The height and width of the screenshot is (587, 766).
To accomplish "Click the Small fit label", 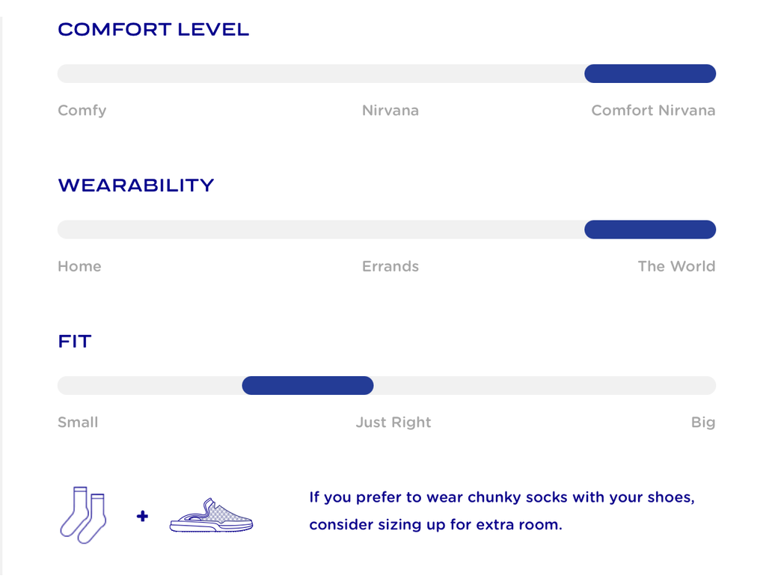I will point(78,422).
